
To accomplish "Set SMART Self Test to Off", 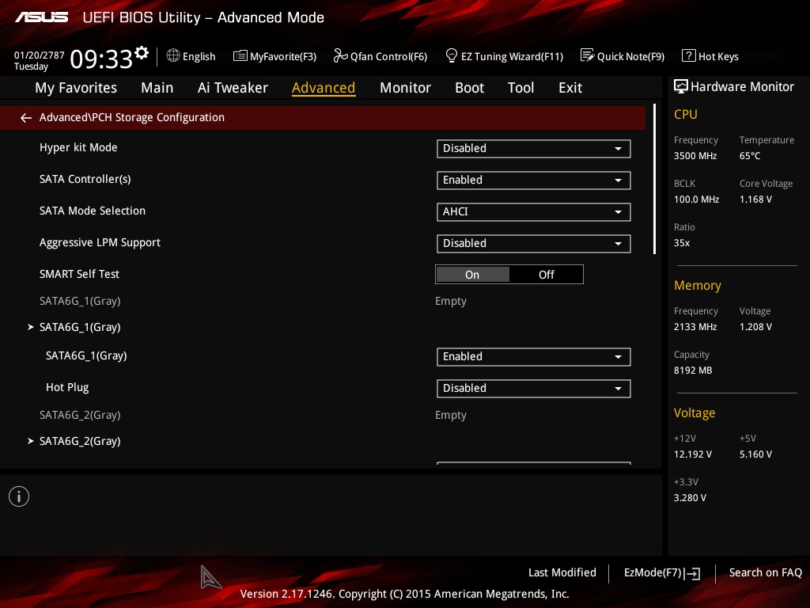I will coord(546,275).
